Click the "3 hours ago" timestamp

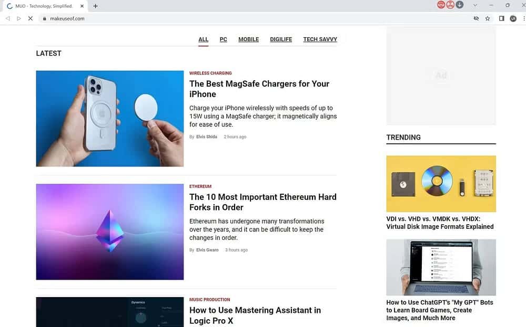236,250
